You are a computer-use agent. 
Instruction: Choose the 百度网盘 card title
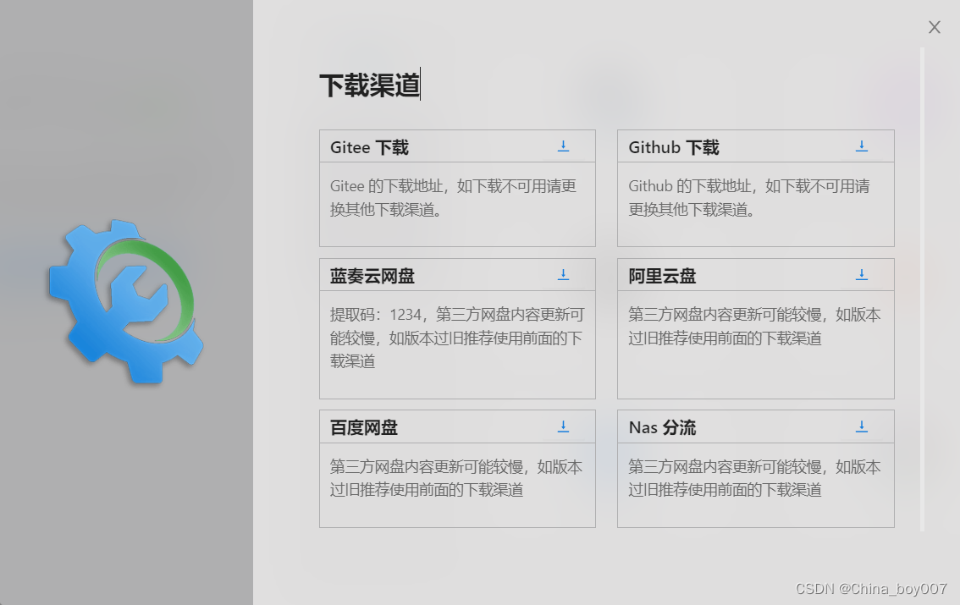coord(364,427)
